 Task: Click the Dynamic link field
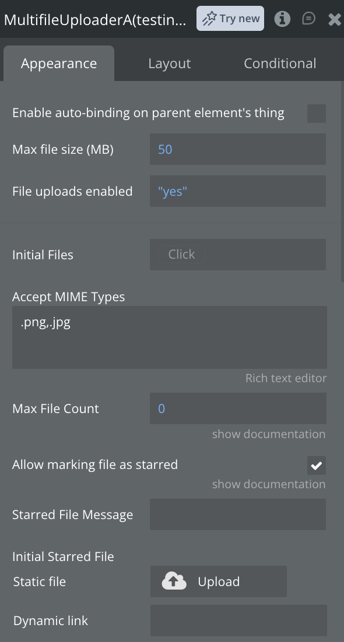coord(238,620)
